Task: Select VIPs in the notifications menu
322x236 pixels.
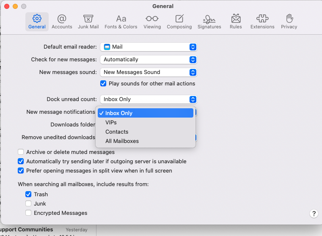Action: pos(146,123)
